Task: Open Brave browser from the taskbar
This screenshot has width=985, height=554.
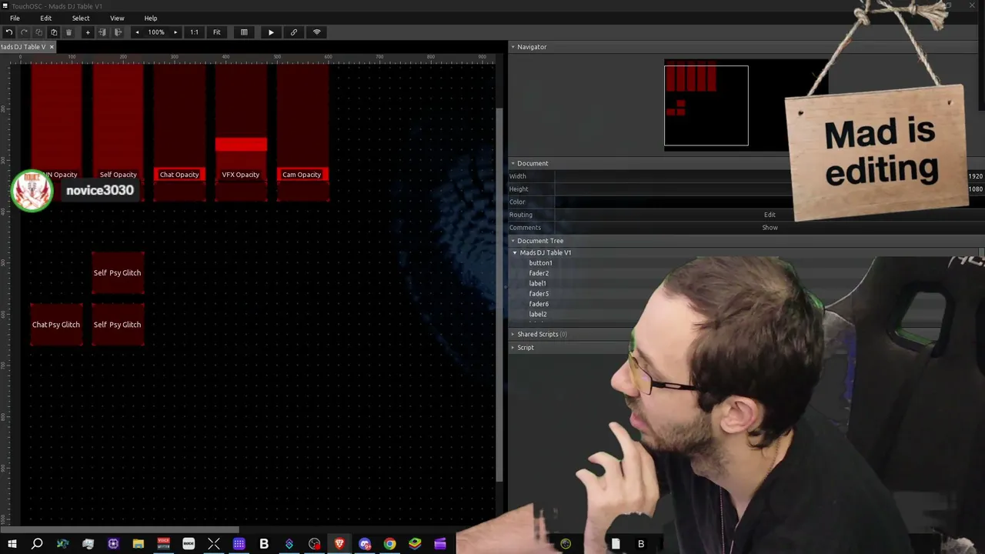Action: pos(339,544)
